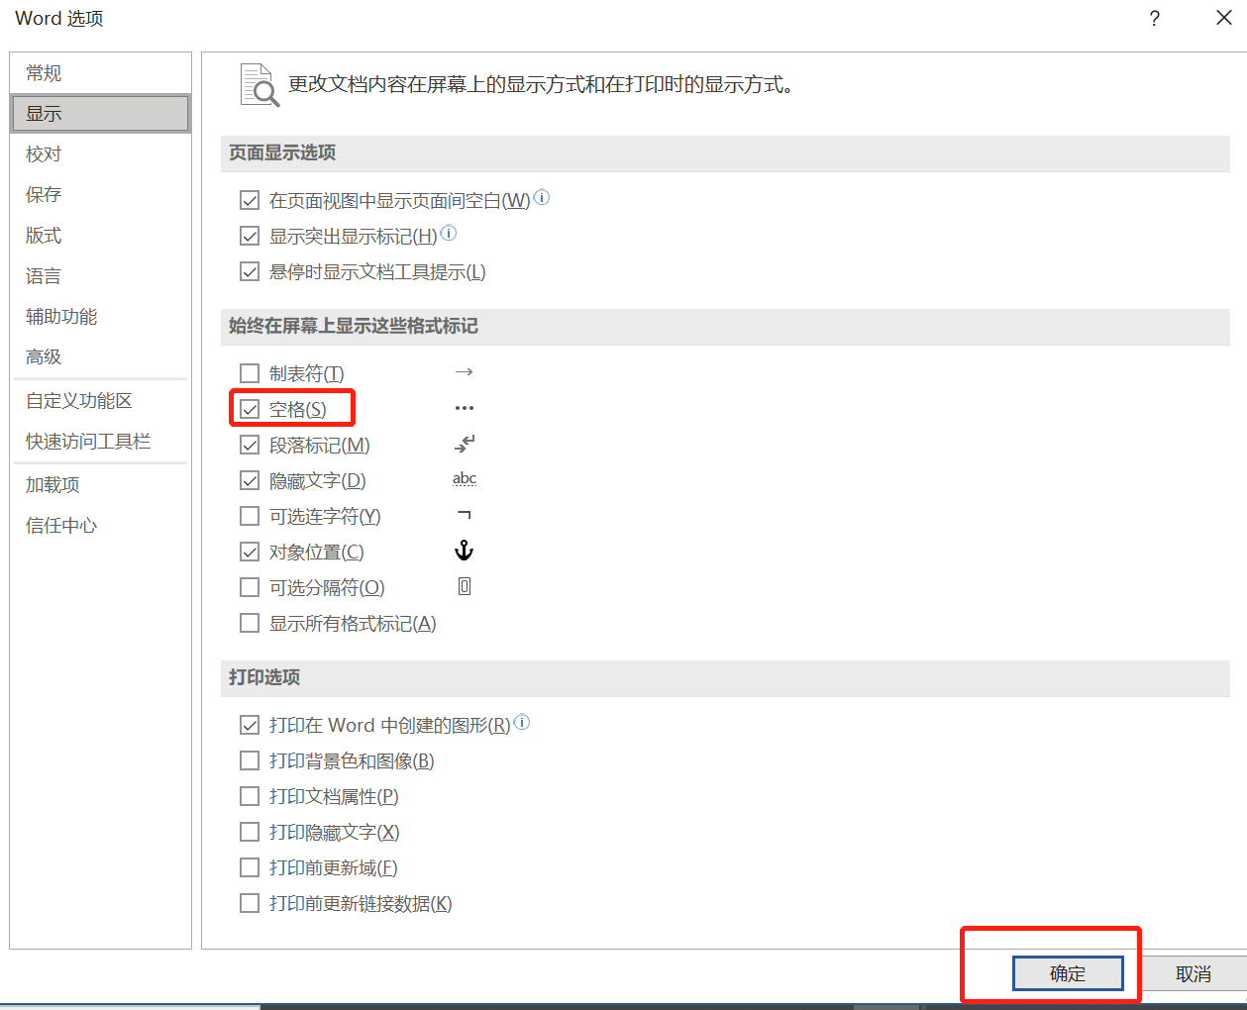This screenshot has height=1010, width=1247.
Task: Enable the 制表符 formatting mark checkbox
Action: 250,374
